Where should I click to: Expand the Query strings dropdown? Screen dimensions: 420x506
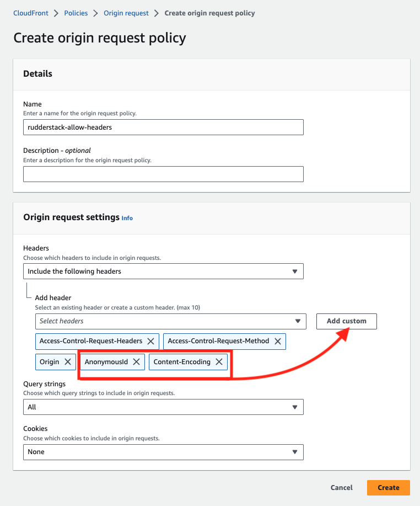[163, 407]
